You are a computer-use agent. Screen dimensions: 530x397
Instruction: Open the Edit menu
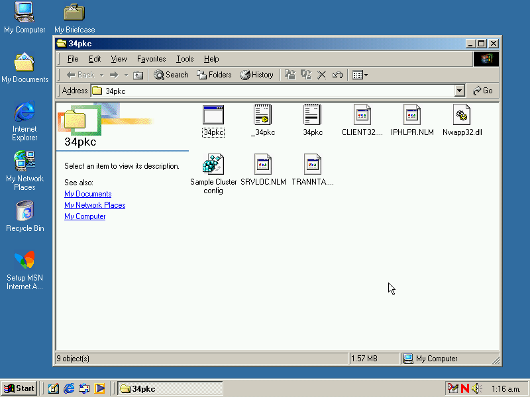(x=95, y=59)
